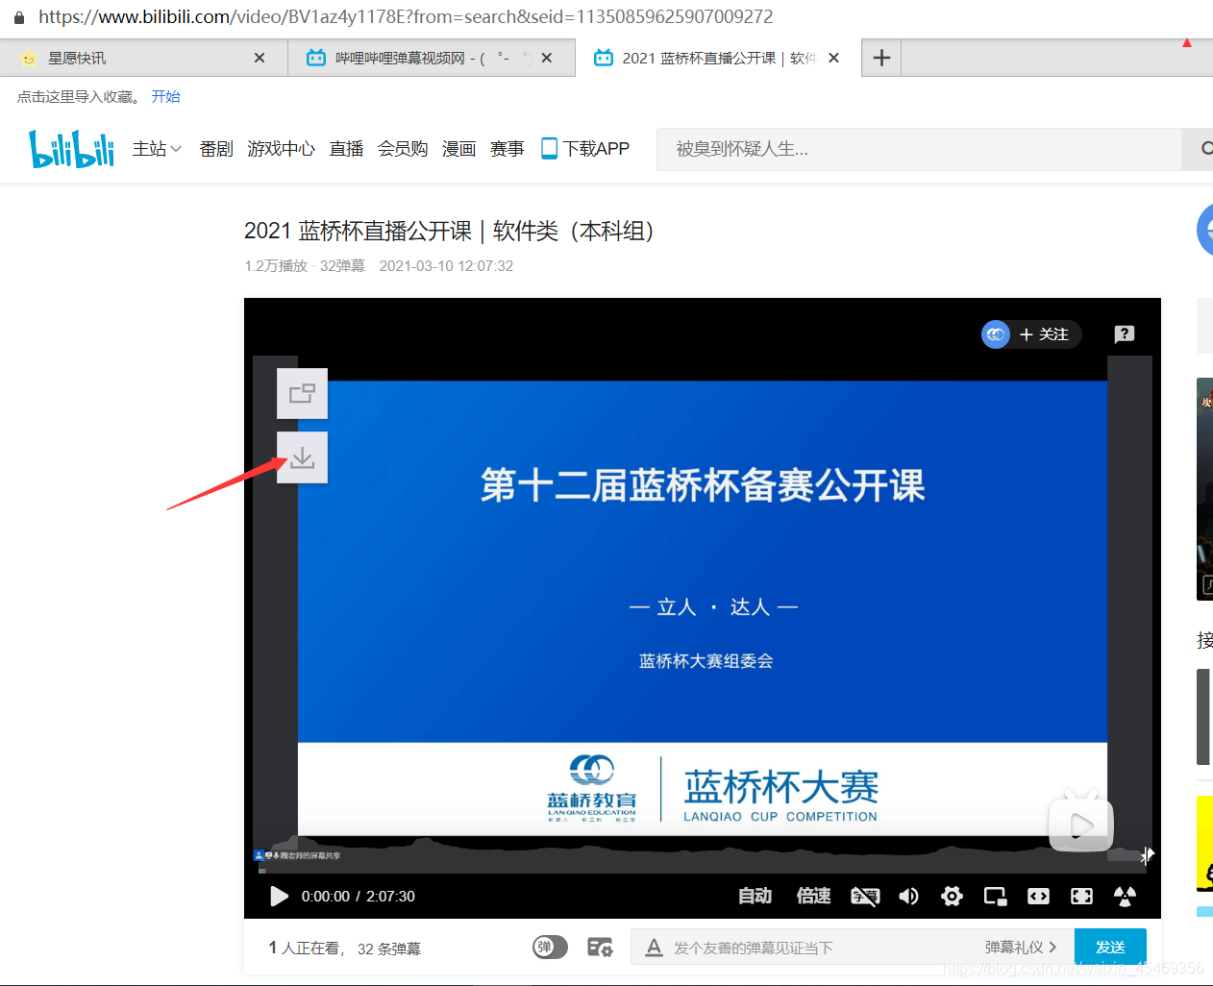Click the feedback question mark icon
This screenshot has width=1213, height=986.
tap(1125, 334)
